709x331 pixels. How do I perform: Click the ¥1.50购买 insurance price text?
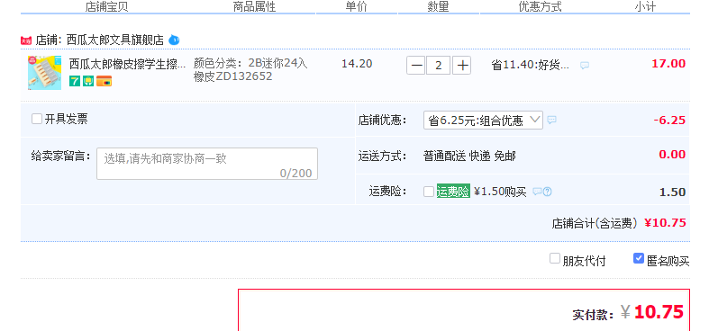tap(500, 192)
